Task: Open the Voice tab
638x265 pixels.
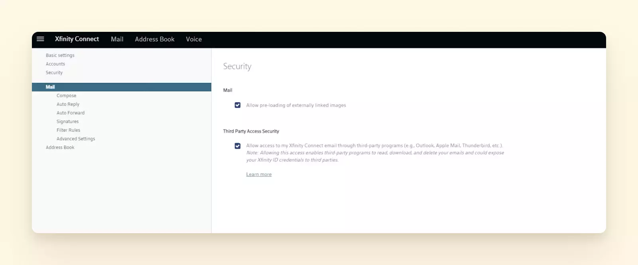Action: pos(194,39)
